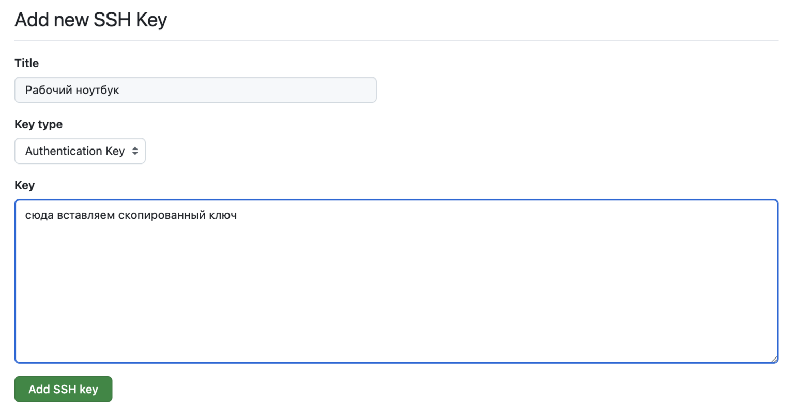Focus the Title input field
794x418 pixels.
point(195,90)
